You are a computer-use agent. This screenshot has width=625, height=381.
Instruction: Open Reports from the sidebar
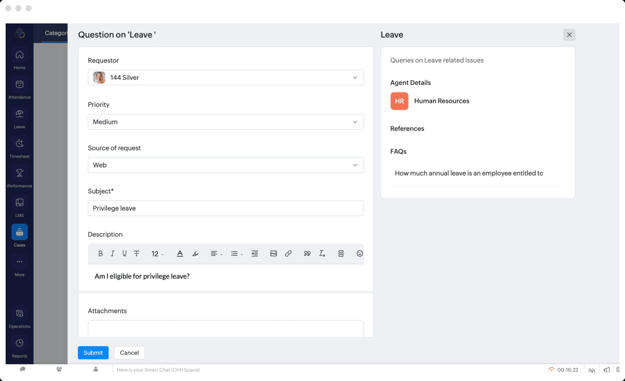19,343
